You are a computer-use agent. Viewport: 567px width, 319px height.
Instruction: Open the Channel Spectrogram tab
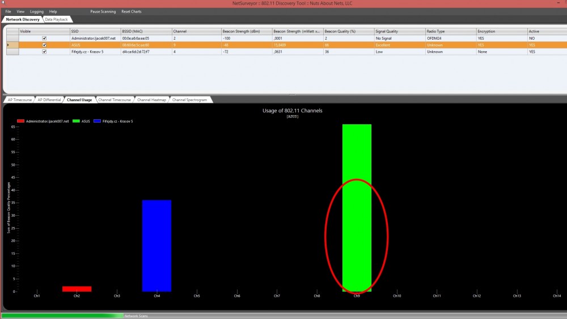192,100
